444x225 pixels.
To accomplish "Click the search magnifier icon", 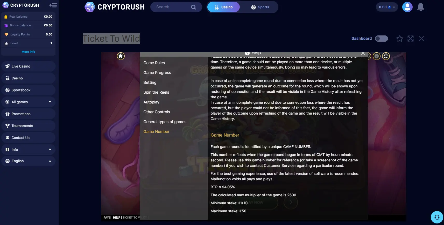I will coord(193,7).
